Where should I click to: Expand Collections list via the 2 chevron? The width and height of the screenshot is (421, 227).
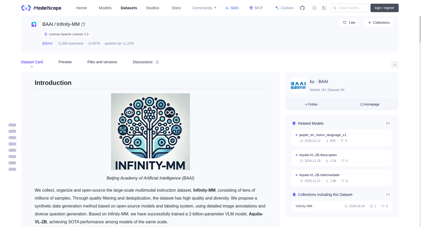[388, 195]
